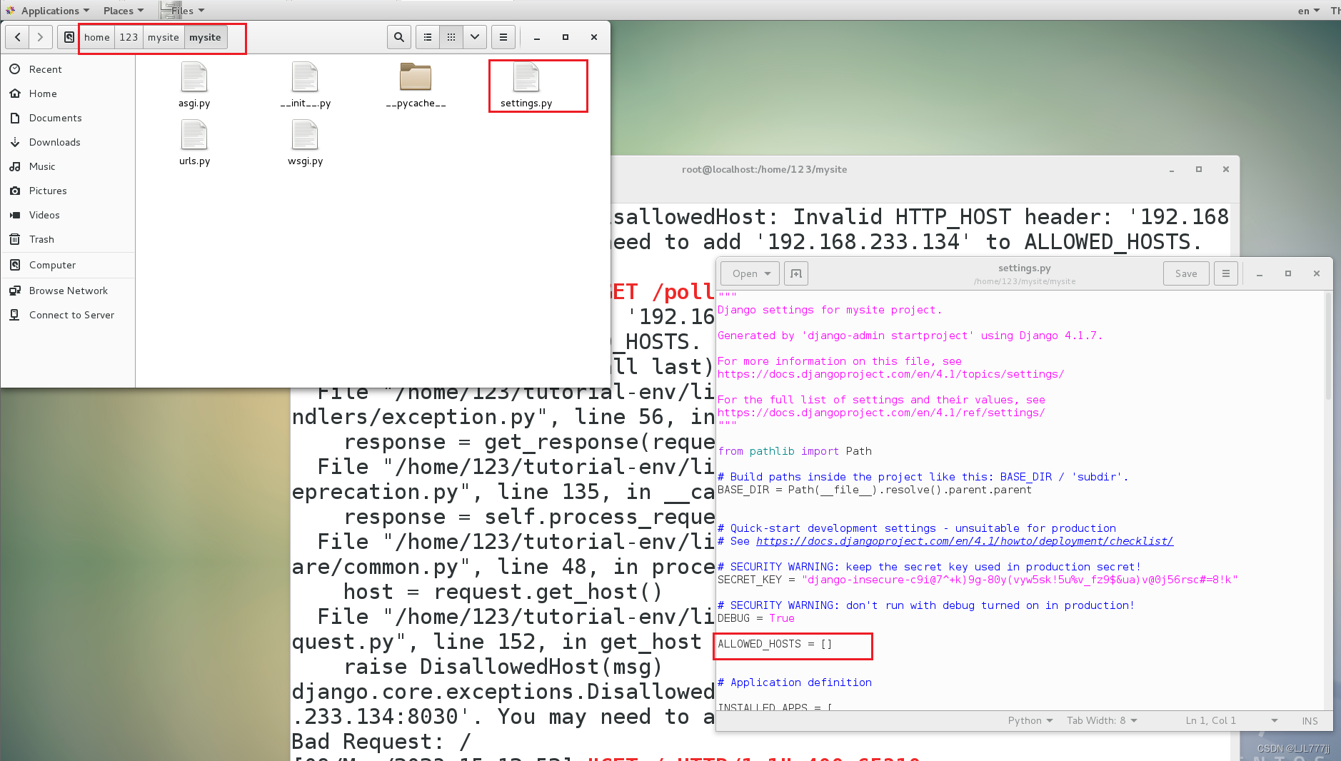1341x761 pixels.
Task: Open search in the Files toolbar
Action: click(x=398, y=36)
